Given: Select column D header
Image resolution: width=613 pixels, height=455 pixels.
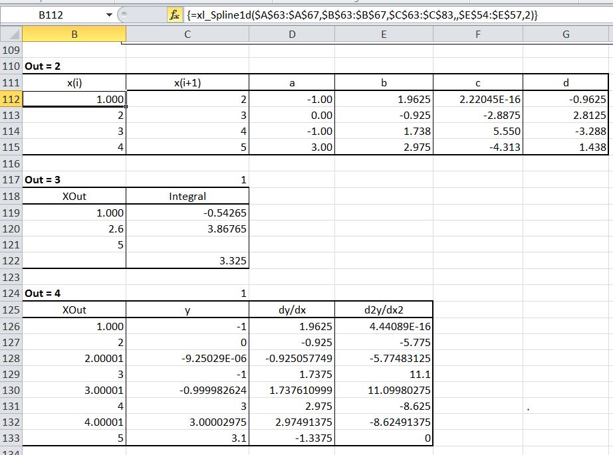Looking at the screenshot, I should (292, 35).
